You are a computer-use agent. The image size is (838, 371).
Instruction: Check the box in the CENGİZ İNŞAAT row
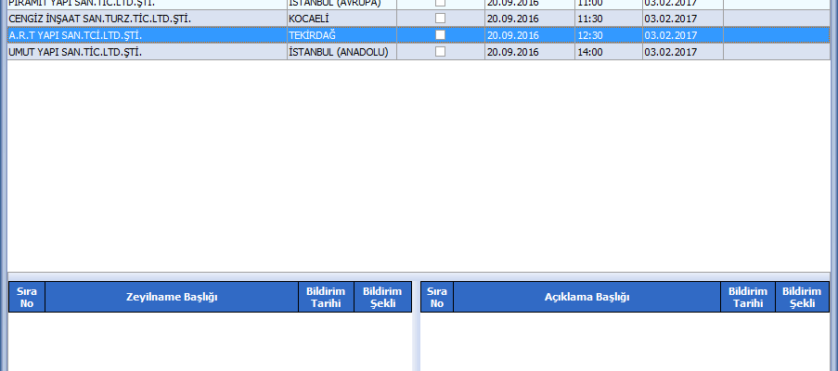point(441,19)
